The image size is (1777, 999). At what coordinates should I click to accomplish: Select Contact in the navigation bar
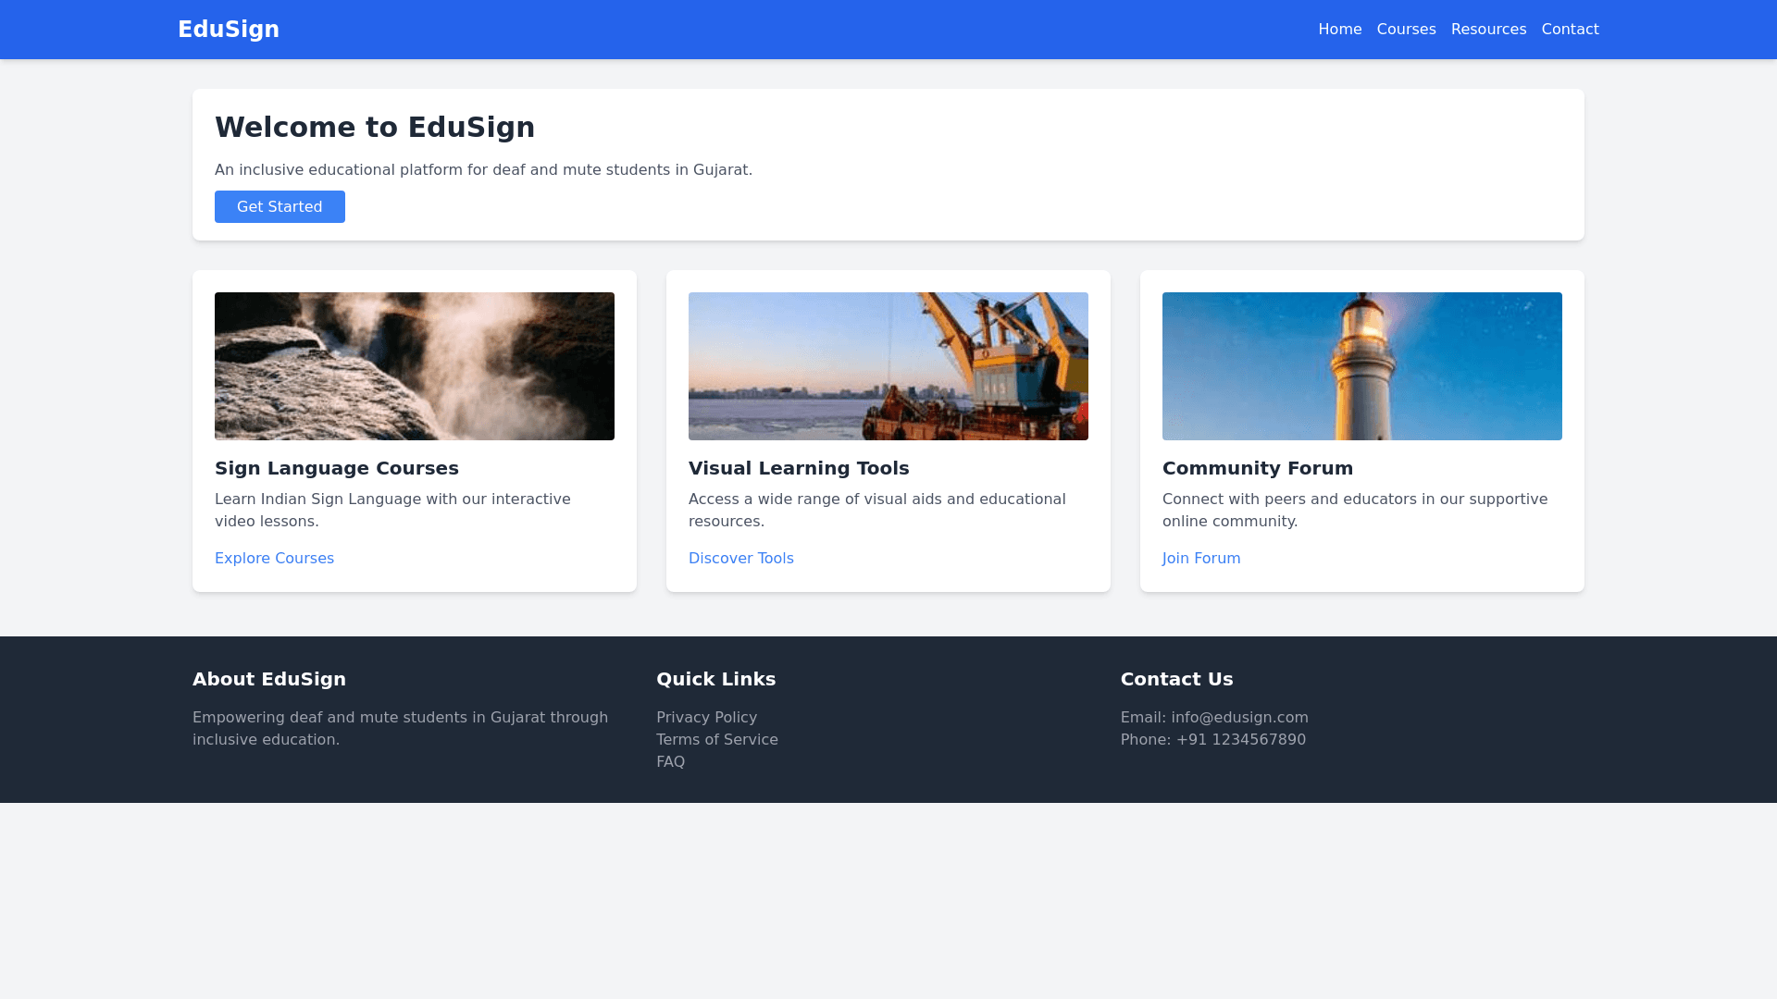point(1570,30)
